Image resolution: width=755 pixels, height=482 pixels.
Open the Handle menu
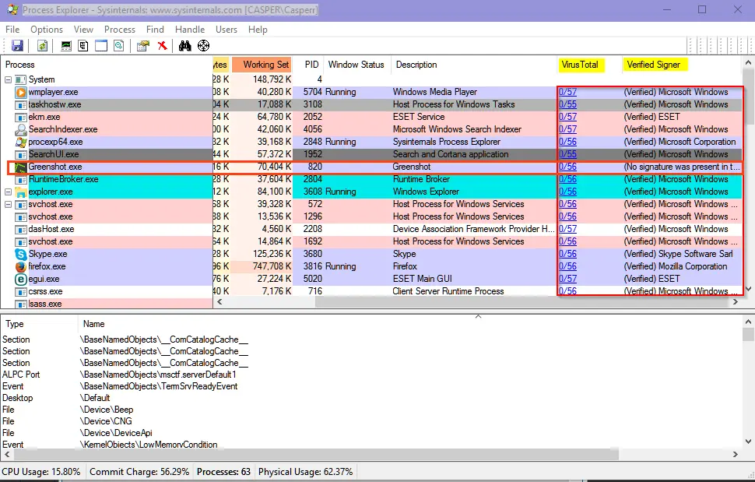point(189,30)
